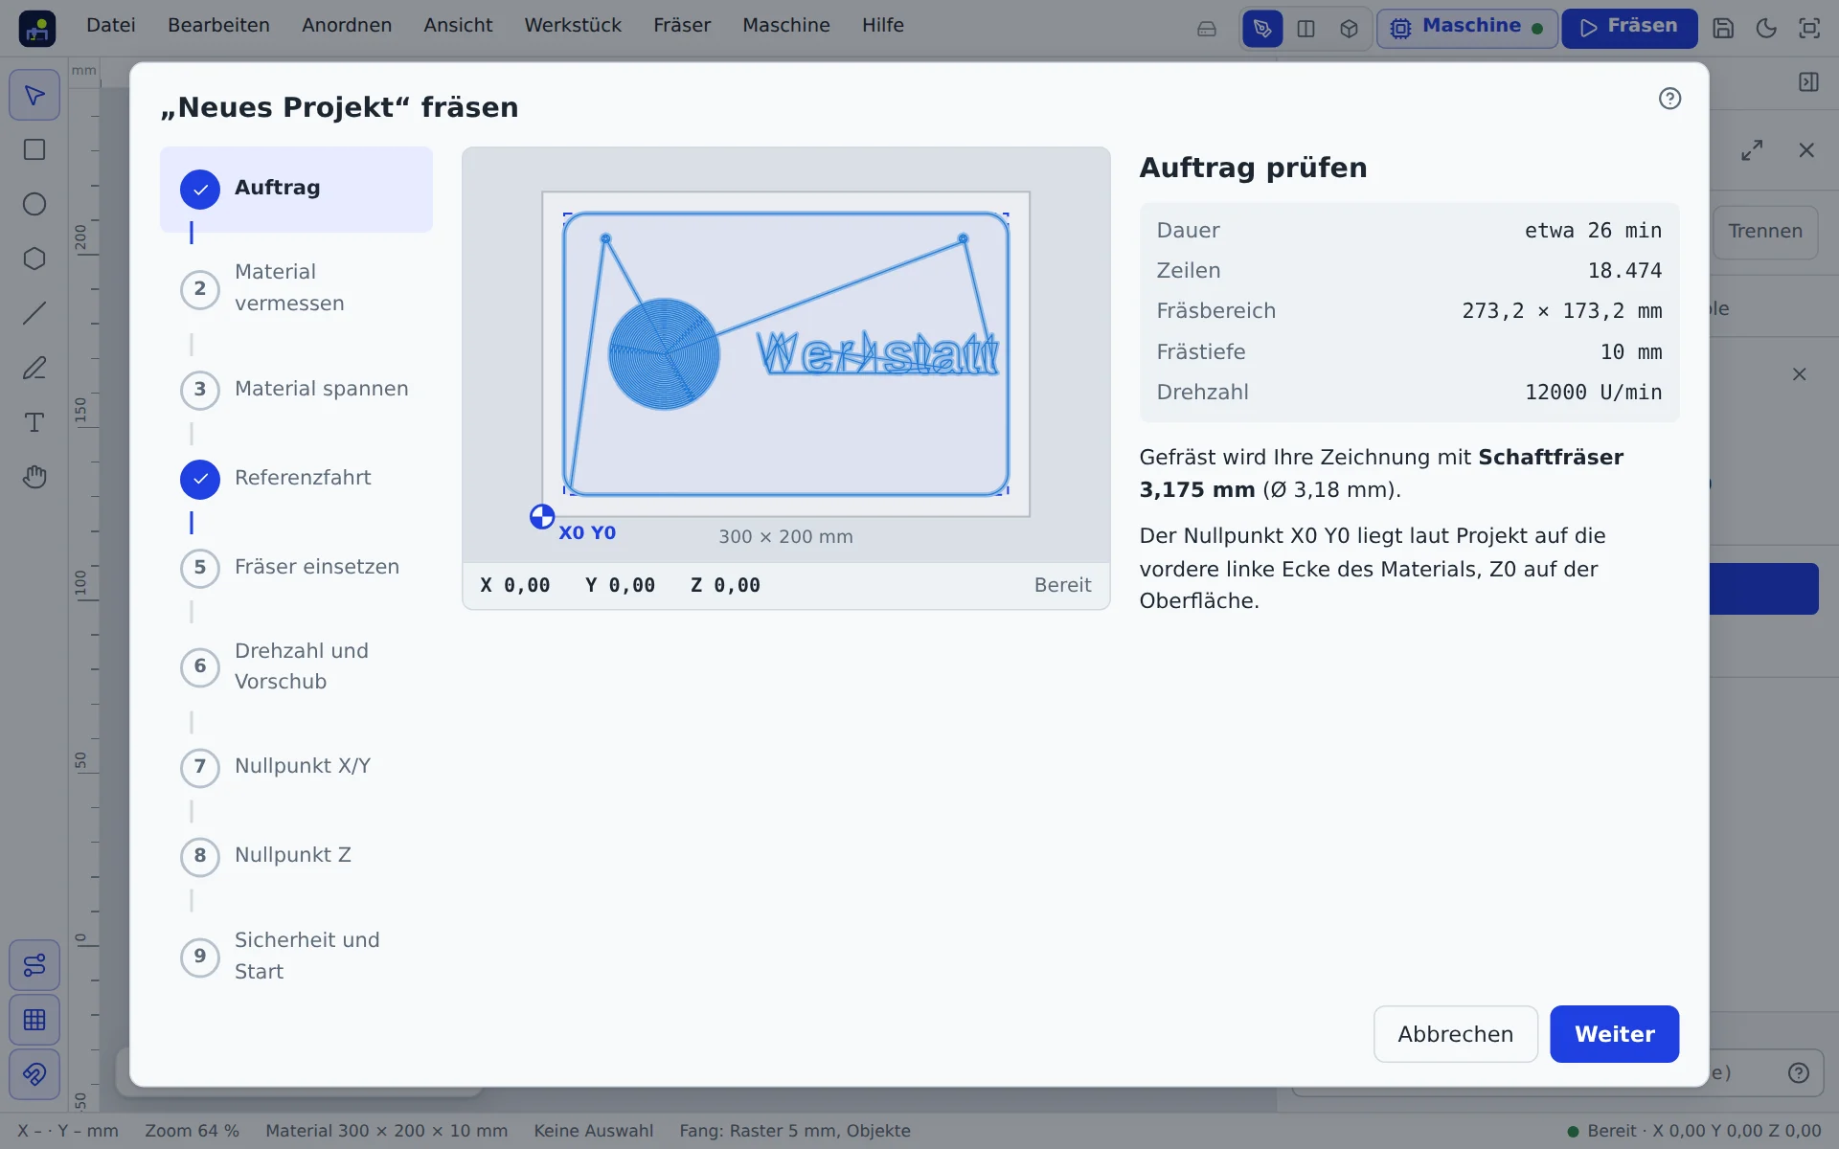Select the circle drawing tool
The width and height of the screenshot is (1839, 1149).
(x=34, y=204)
